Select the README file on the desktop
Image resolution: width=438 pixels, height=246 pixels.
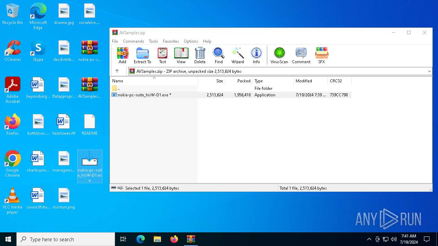[90, 125]
